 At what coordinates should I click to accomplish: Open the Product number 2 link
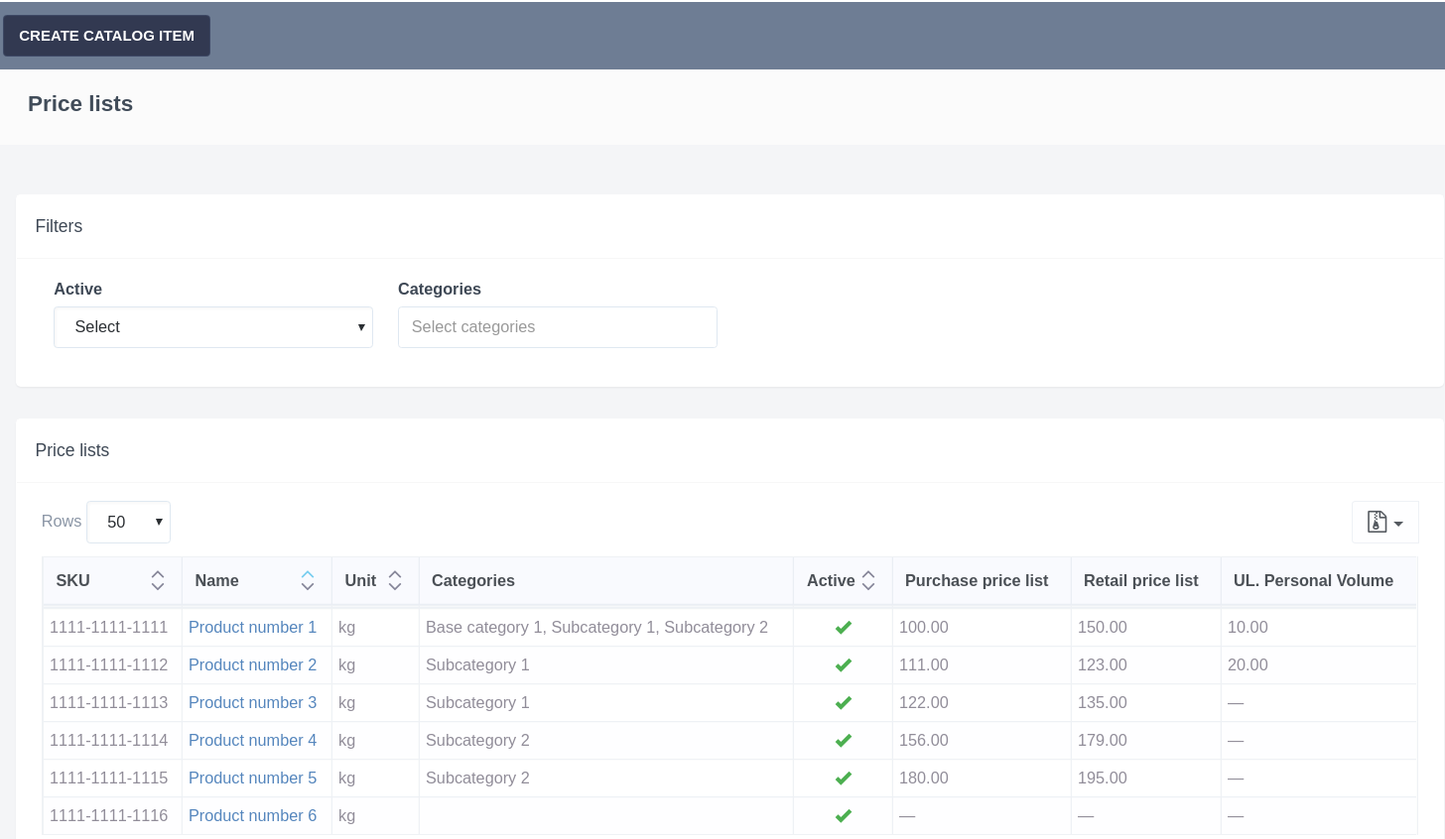pos(252,665)
